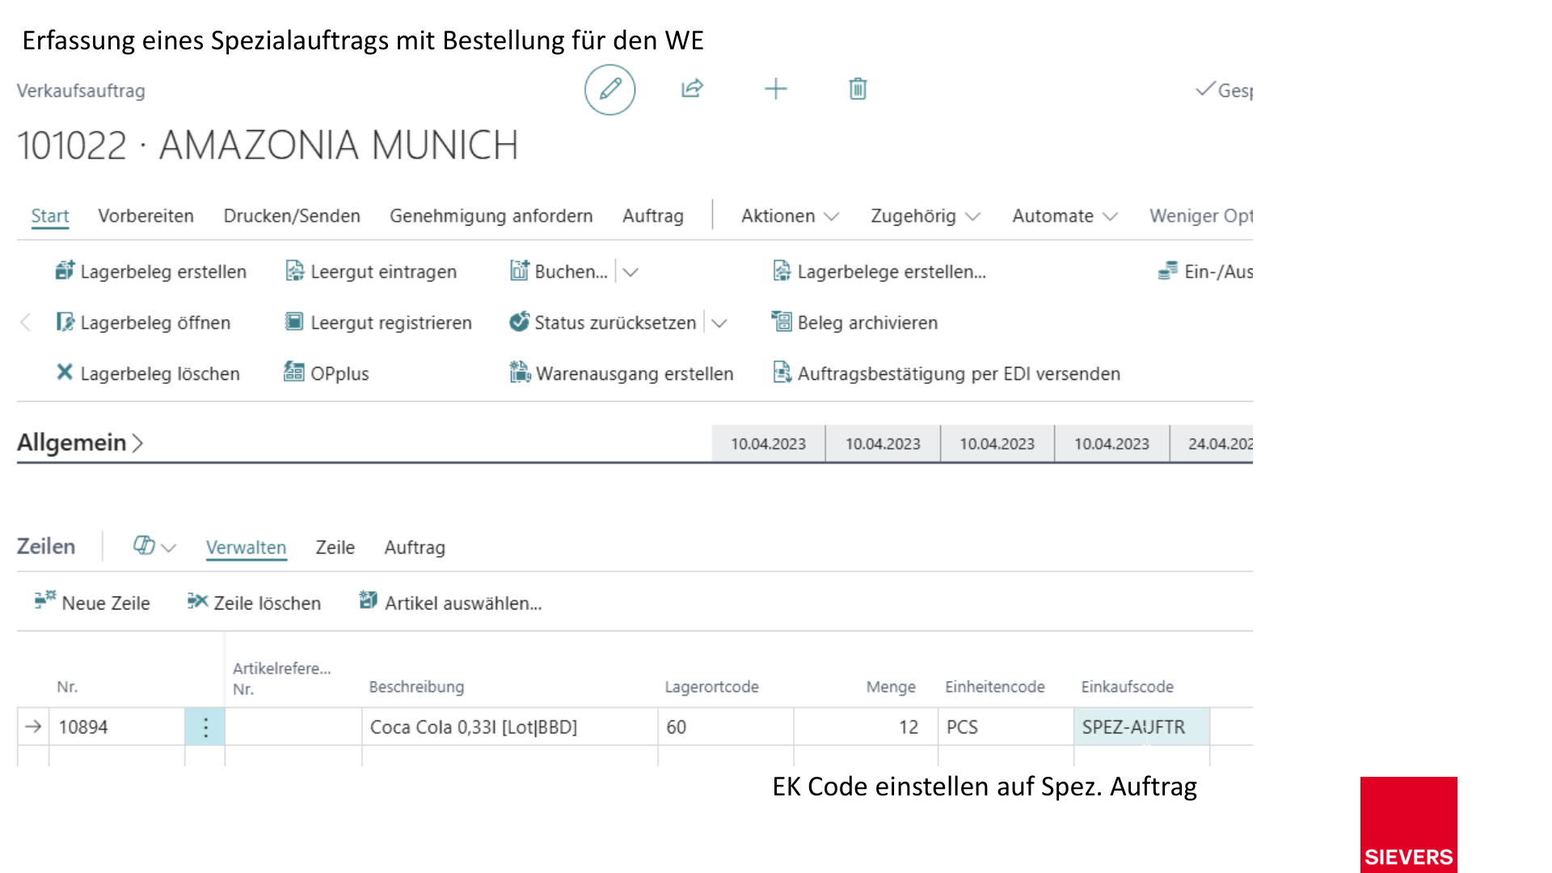The width and height of the screenshot is (1552, 873).
Task: Click the Beschreibung column header
Action: (x=416, y=687)
